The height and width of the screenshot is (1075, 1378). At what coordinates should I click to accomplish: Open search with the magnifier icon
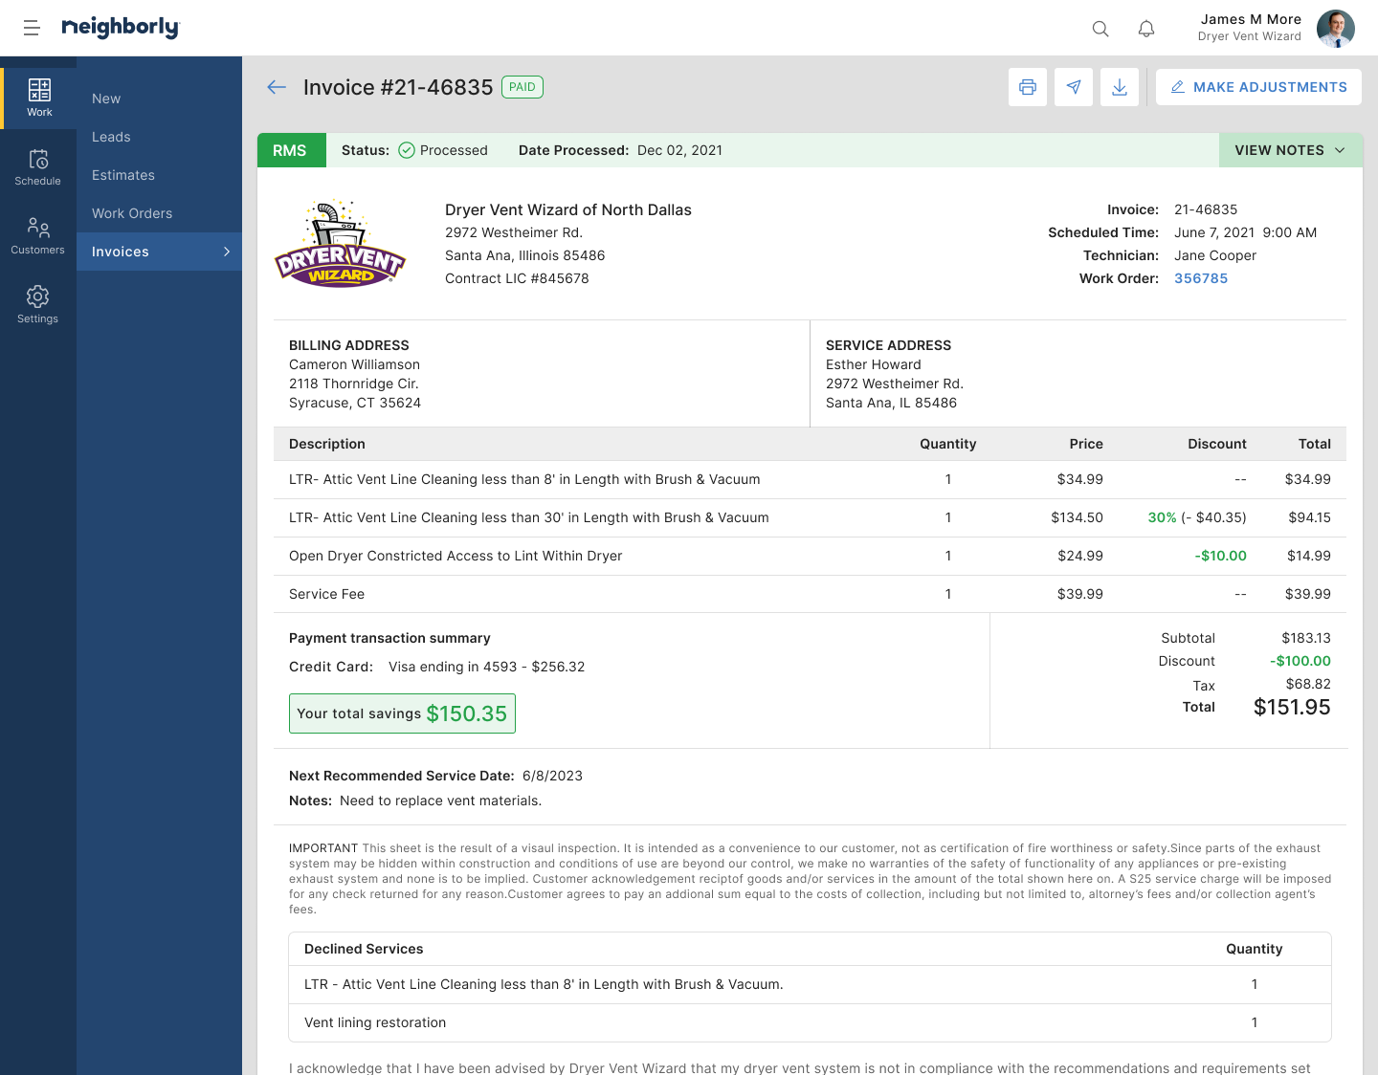(1100, 29)
